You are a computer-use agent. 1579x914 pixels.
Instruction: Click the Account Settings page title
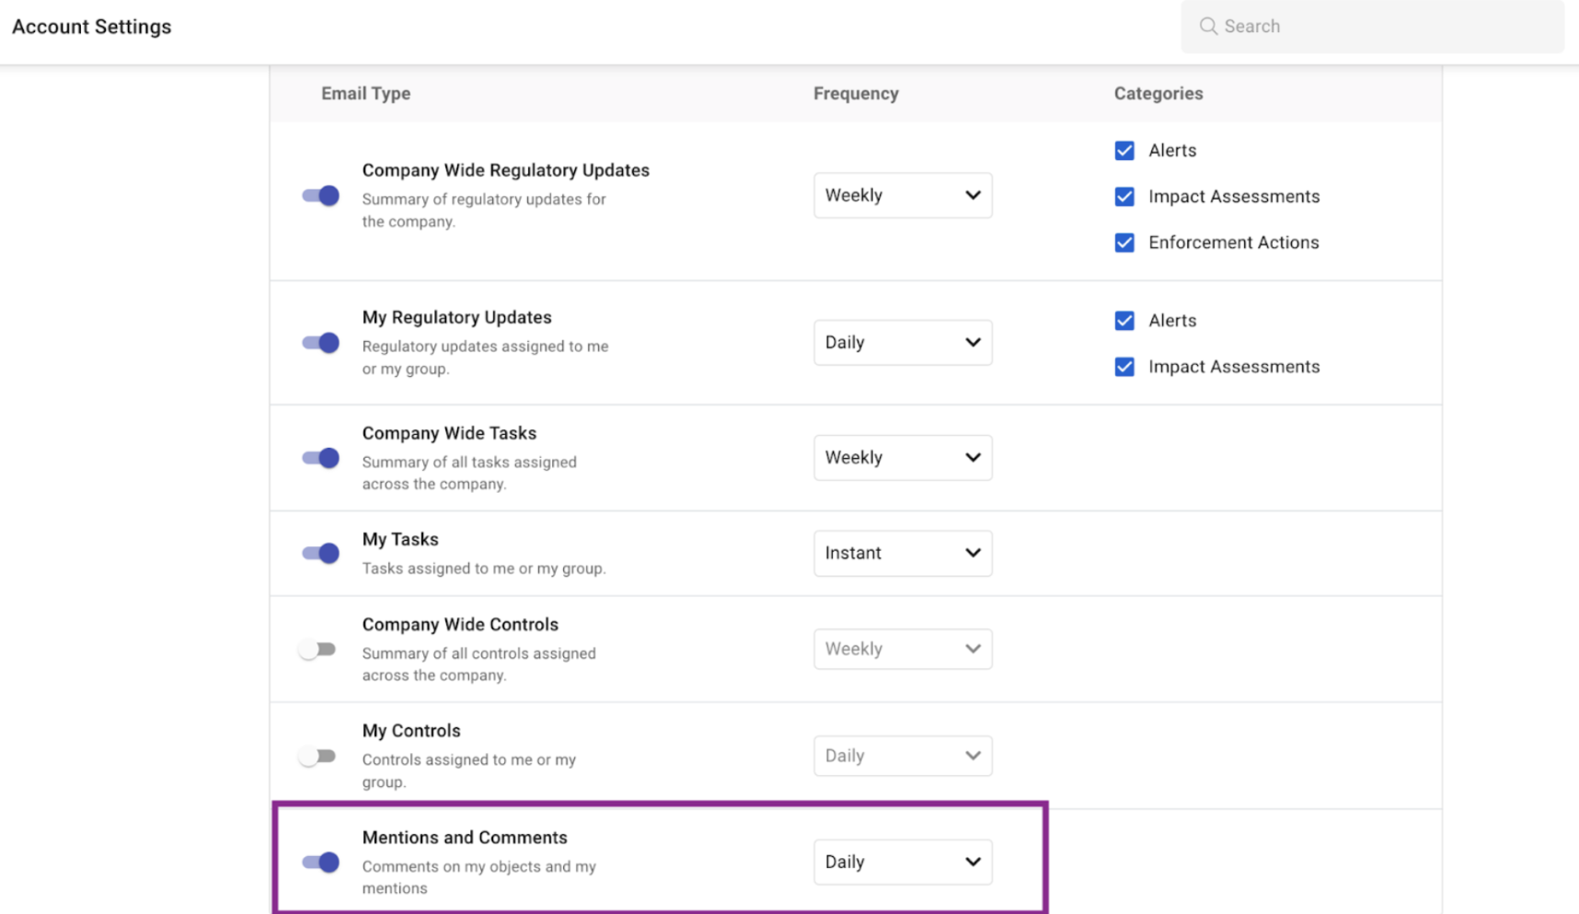click(x=92, y=27)
